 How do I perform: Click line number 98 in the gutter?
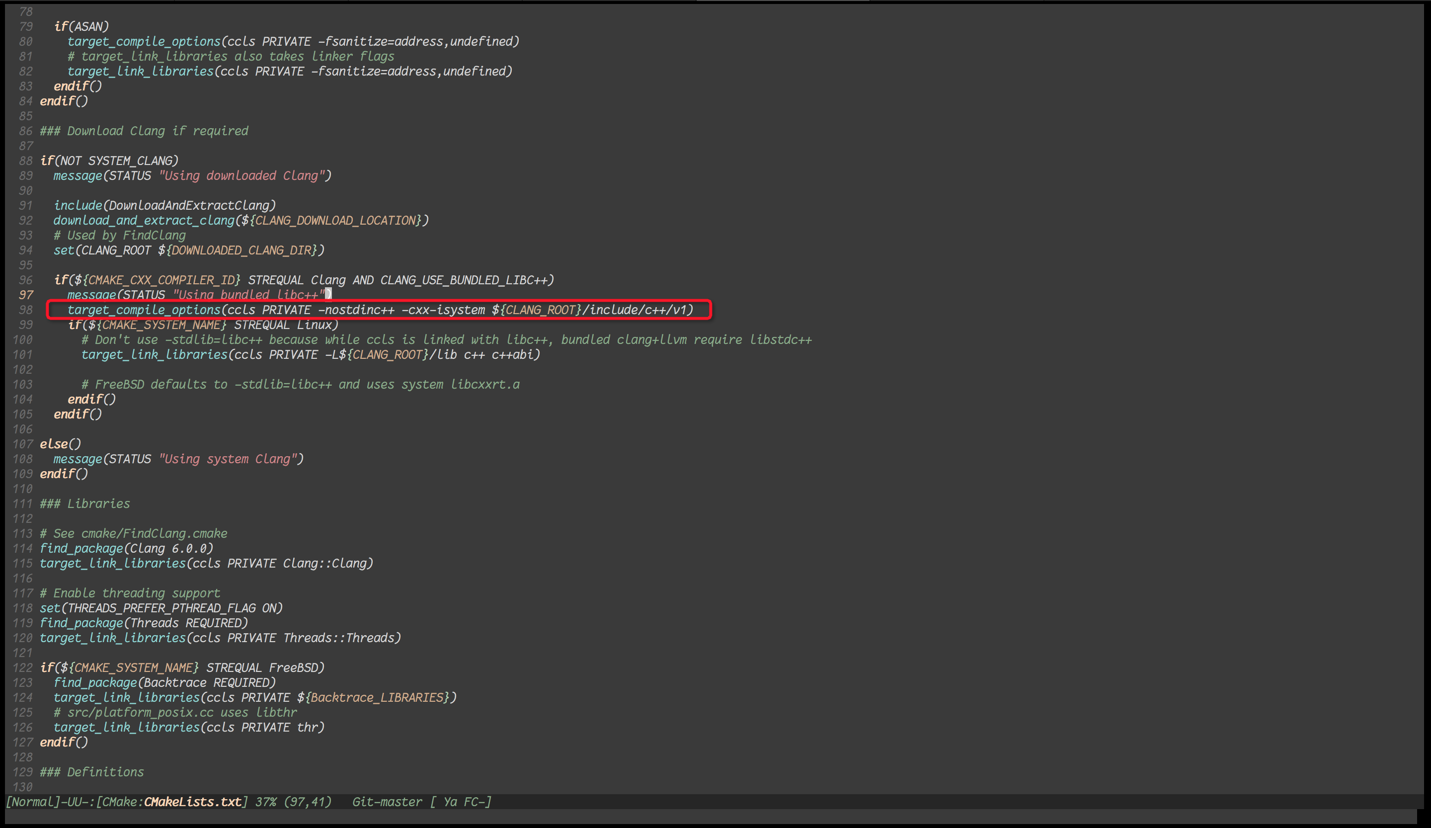[25, 310]
